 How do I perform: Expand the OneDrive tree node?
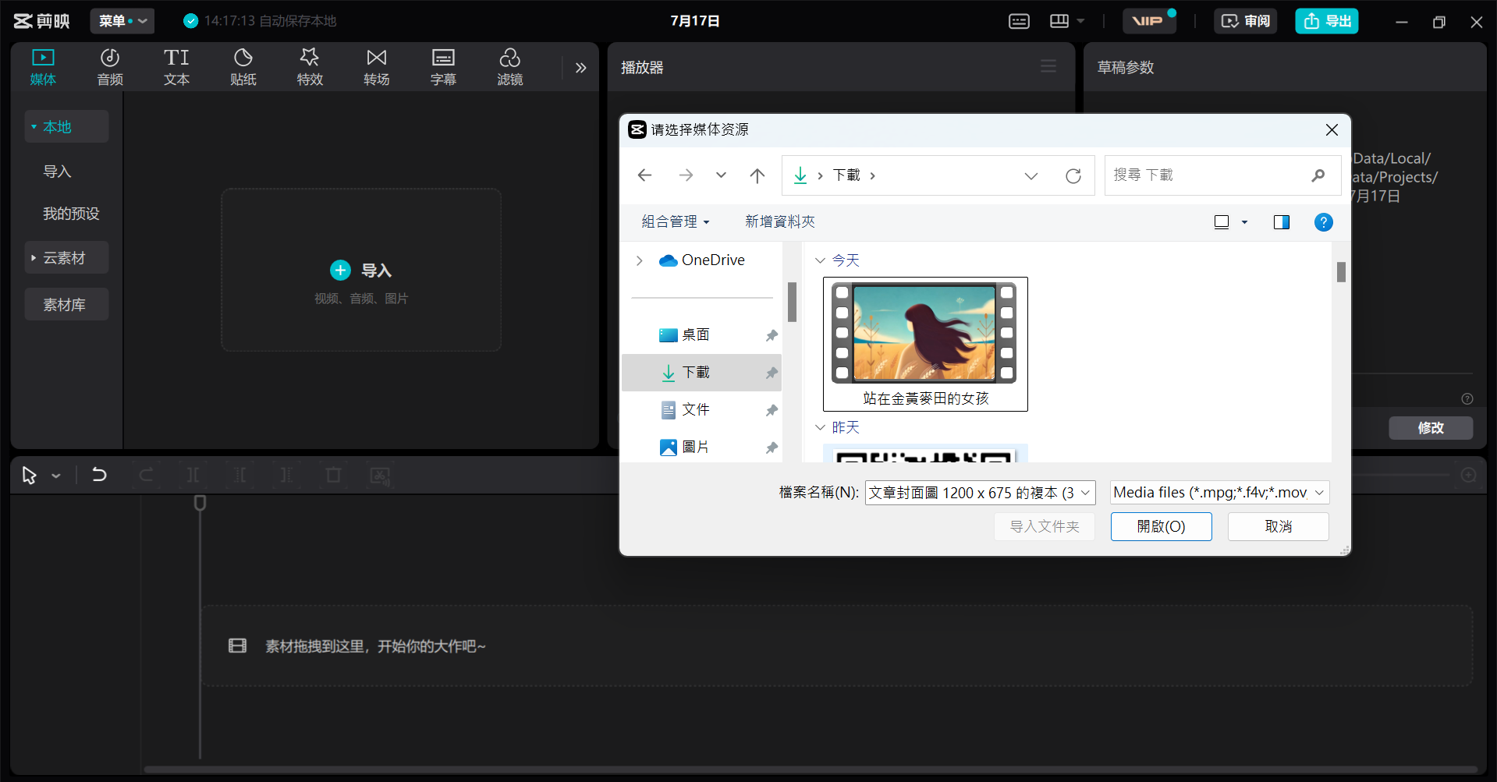[x=640, y=260]
